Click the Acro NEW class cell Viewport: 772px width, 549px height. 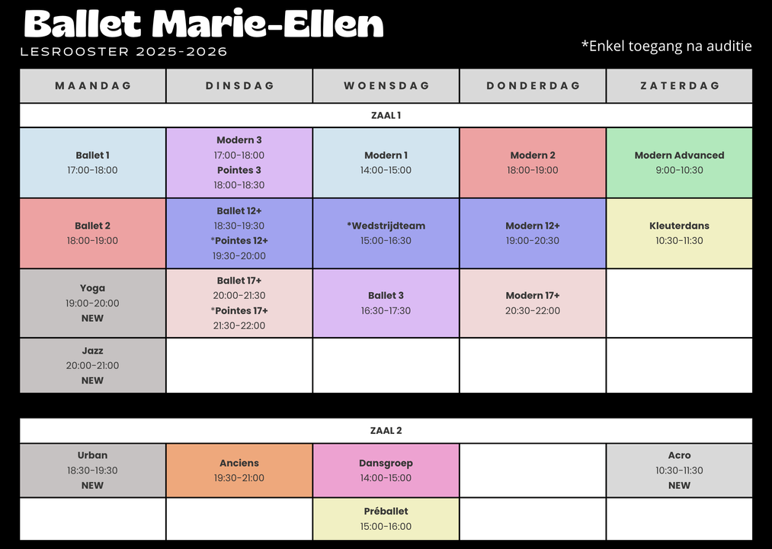click(680, 470)
